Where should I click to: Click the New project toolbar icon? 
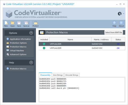click(x=6, y=23)
